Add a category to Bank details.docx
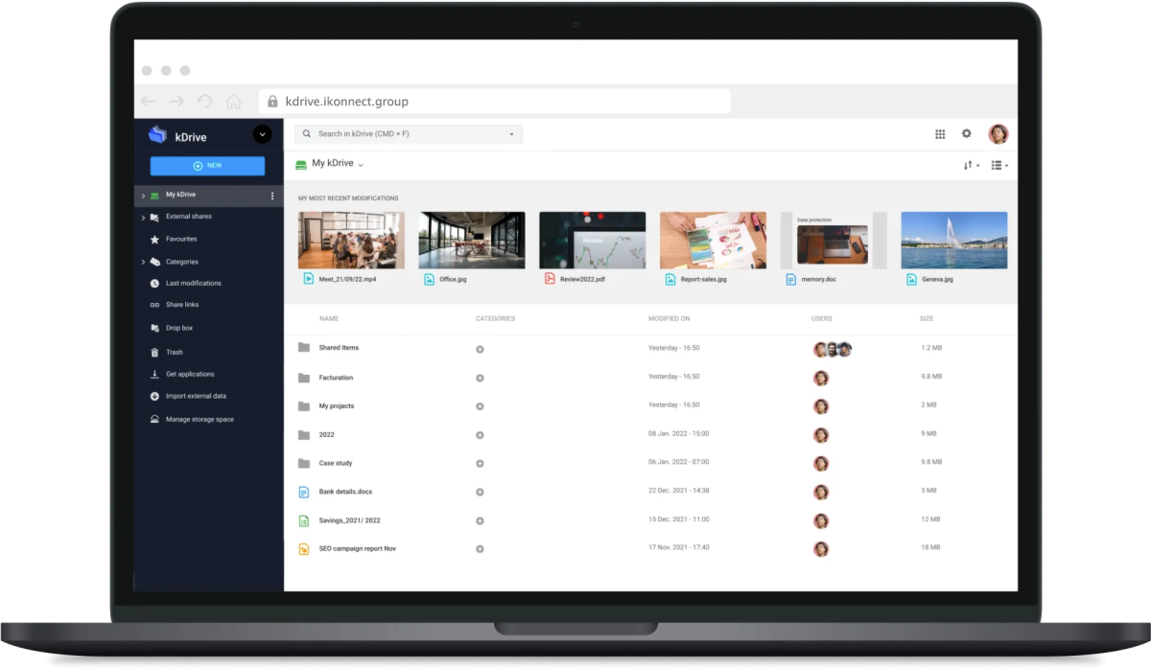The height and width of the screenshot is (670, 1151). tap(480, 492)
